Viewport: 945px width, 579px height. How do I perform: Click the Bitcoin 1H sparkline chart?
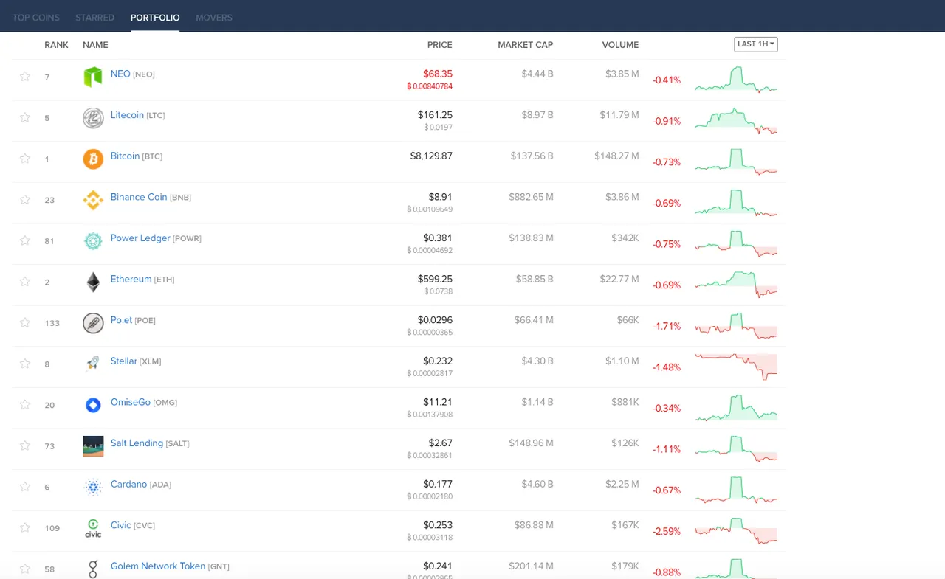click(x=736, y=162)
